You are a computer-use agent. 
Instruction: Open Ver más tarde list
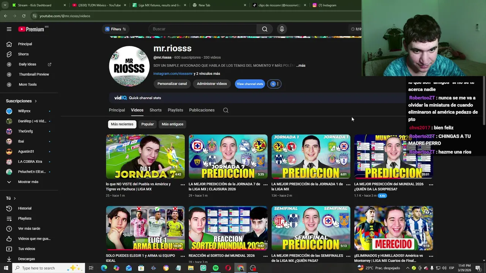click(x=29, y=229)
